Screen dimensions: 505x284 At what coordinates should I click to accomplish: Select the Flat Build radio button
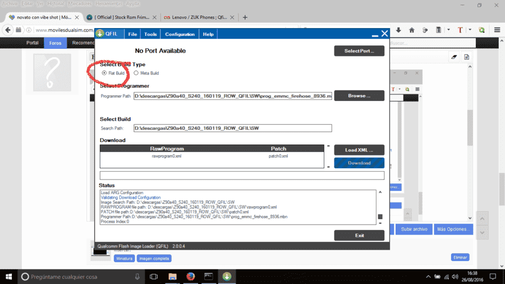[x=104, y=73]
